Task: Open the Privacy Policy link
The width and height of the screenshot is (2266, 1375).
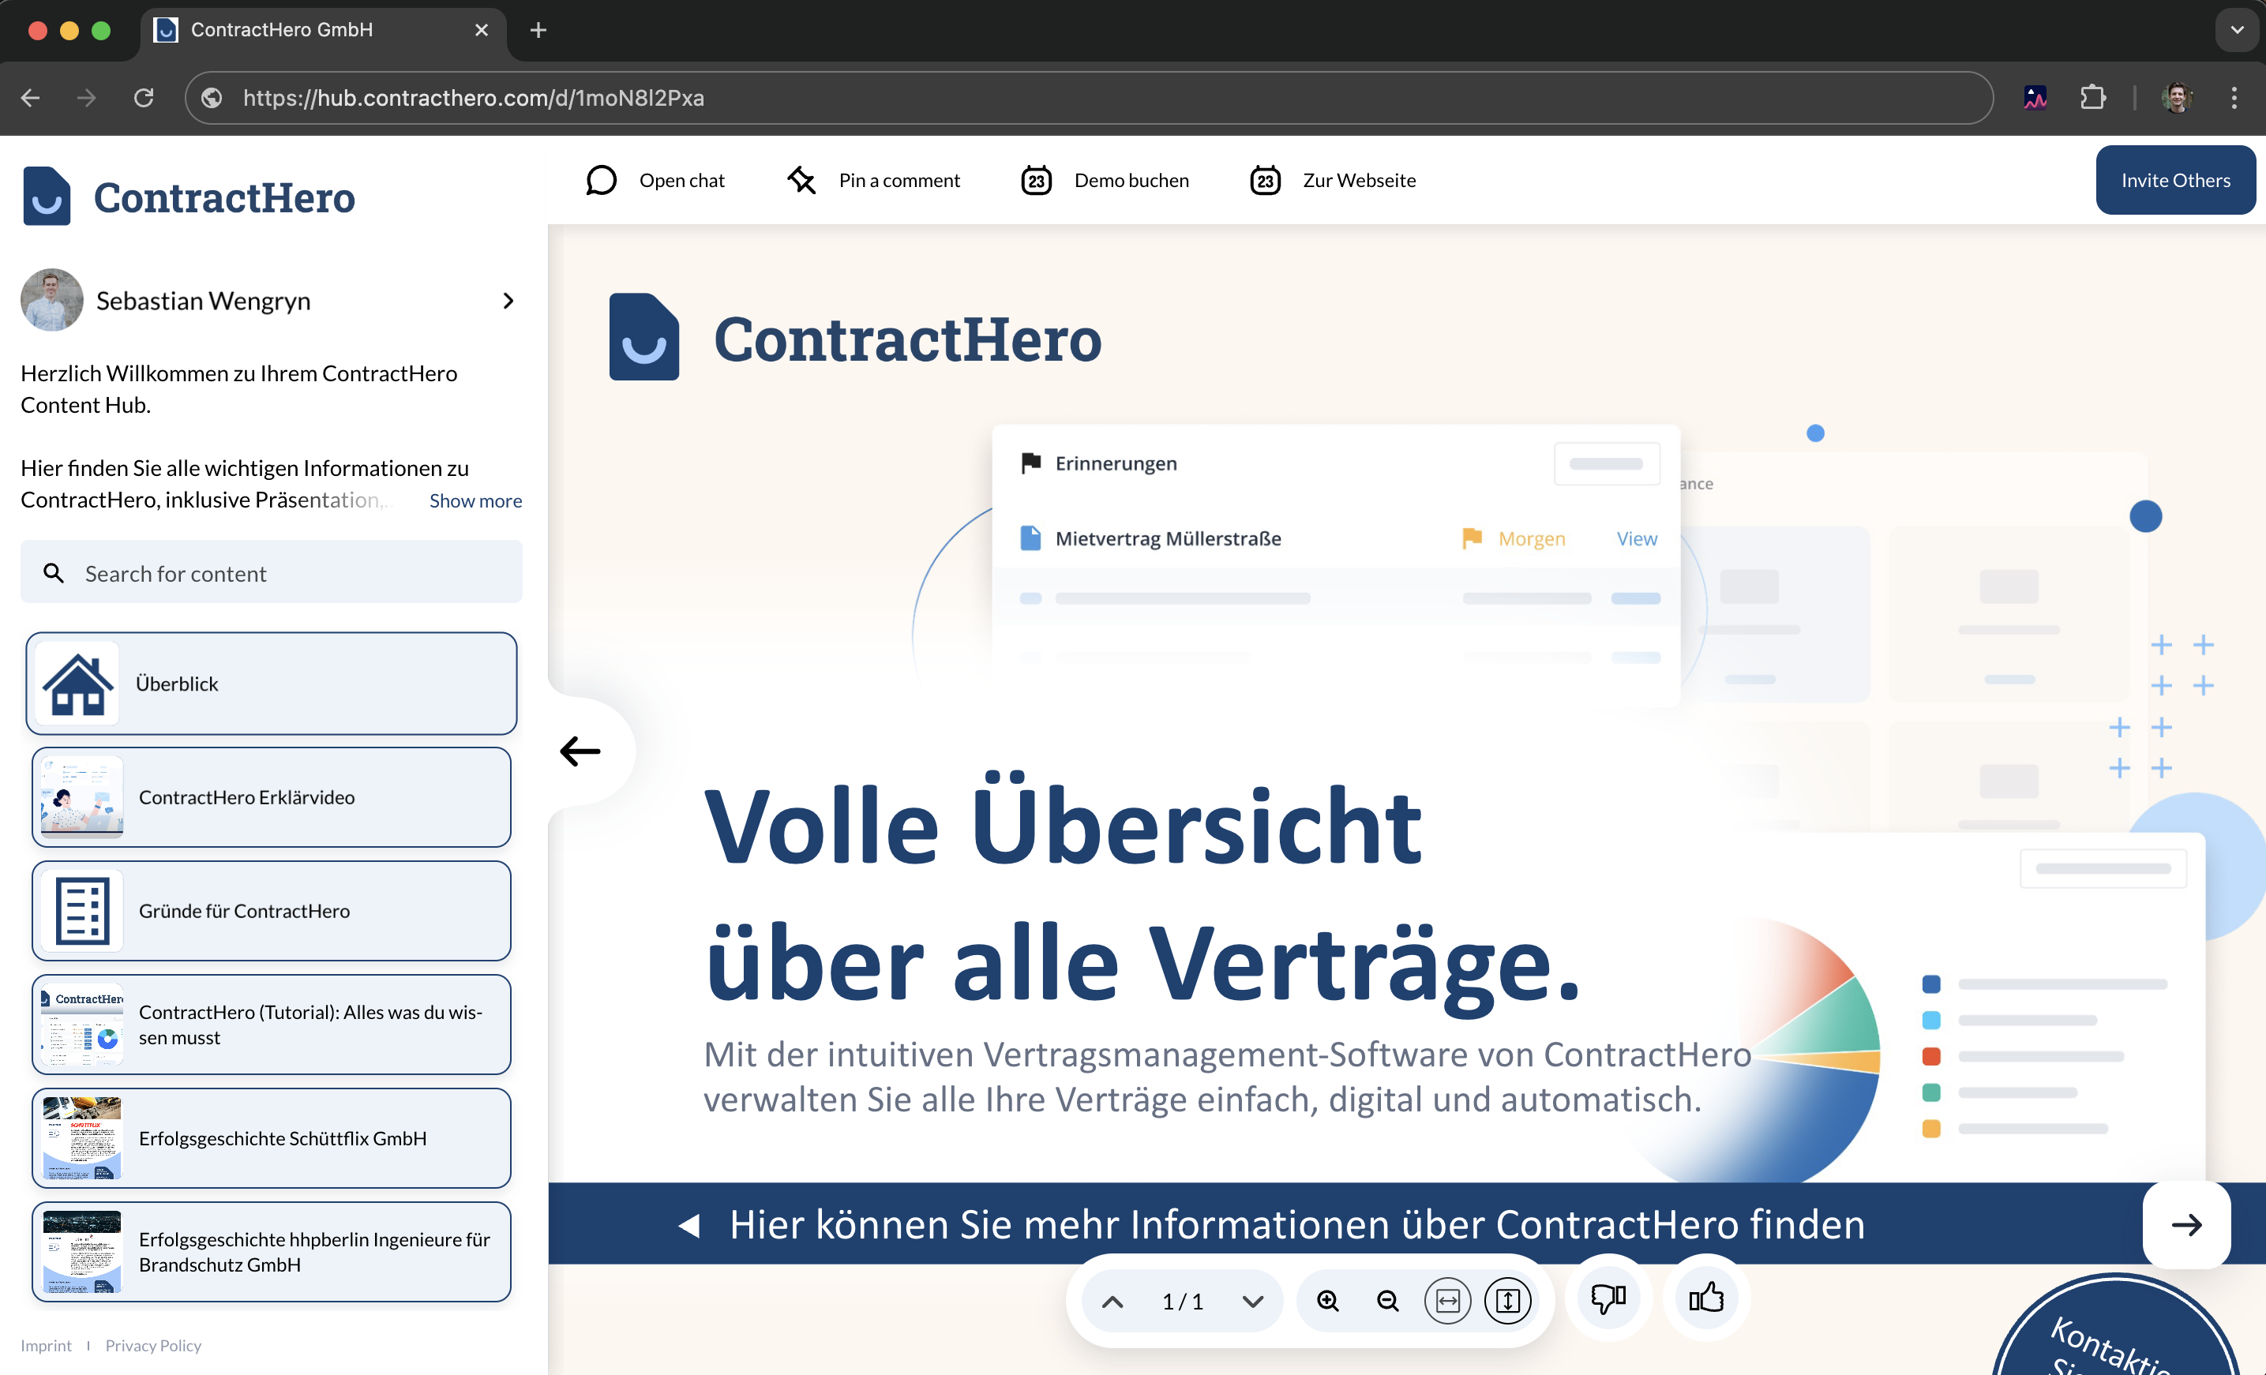Action: (x=152, y=1345)
